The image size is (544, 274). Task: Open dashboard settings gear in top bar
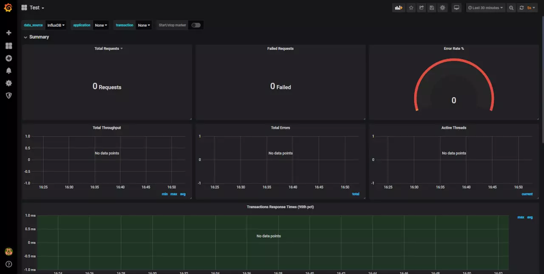(x=443, y=8)
